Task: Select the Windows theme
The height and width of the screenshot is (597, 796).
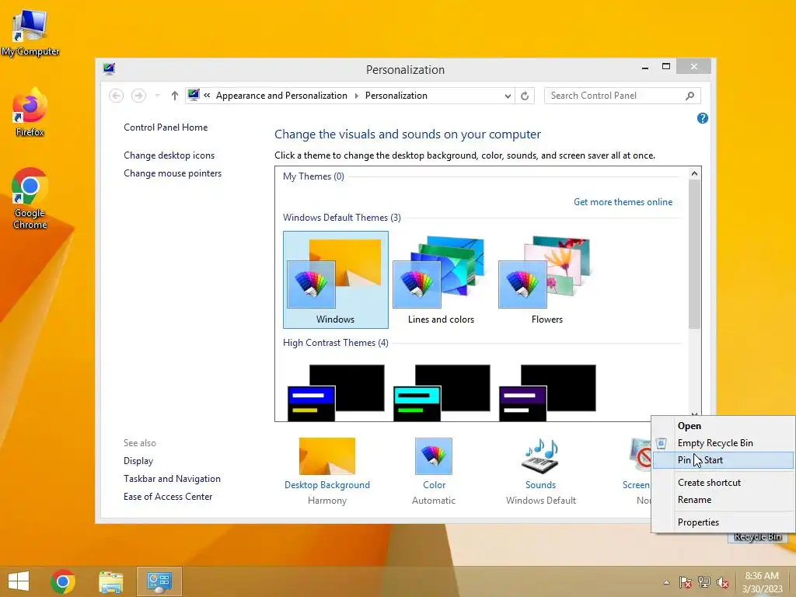Action: click(336, 280)
